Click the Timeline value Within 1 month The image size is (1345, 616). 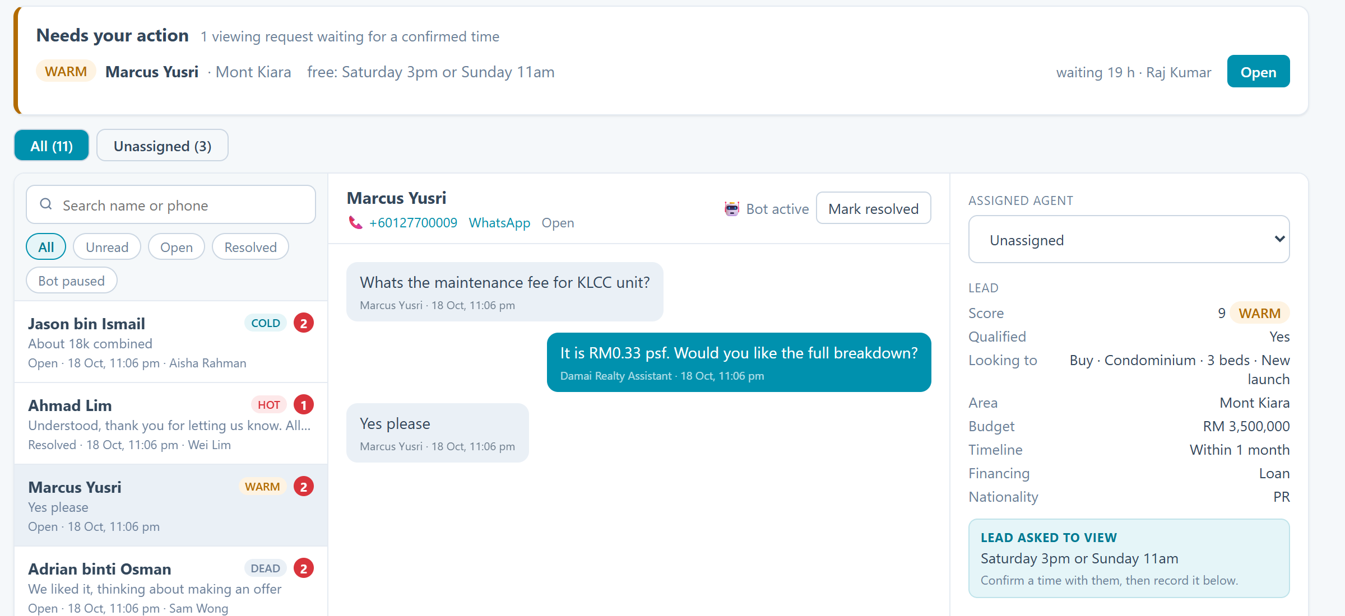coord(1240,450)
